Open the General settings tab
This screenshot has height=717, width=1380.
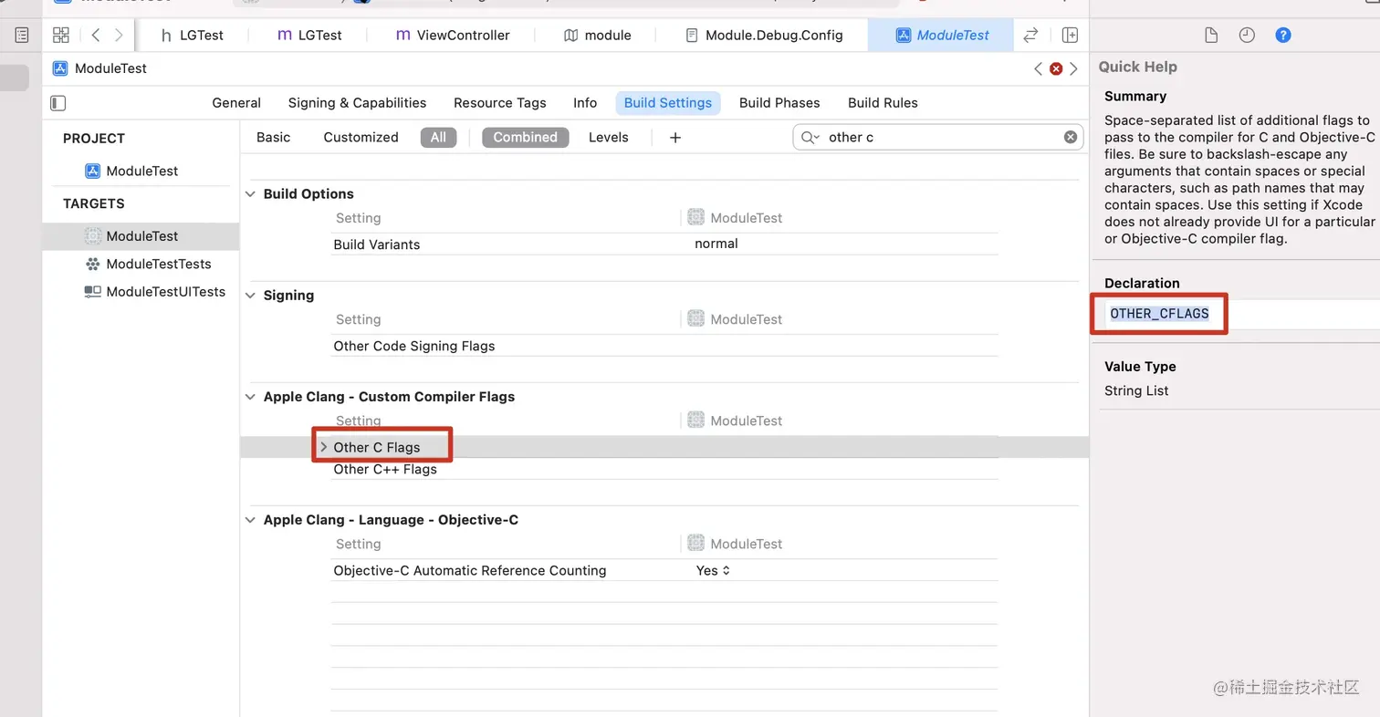(236, 103)
